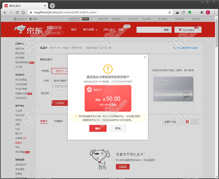Open a new browser tab
The height and width of the screenshot is (179, 219).
click(x=52, y=6)
